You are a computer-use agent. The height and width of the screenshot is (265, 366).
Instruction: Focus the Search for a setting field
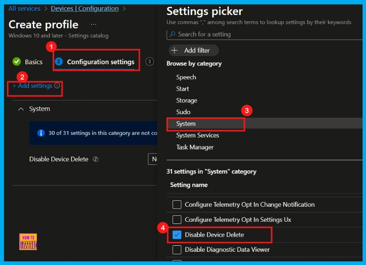pos(265,34)
